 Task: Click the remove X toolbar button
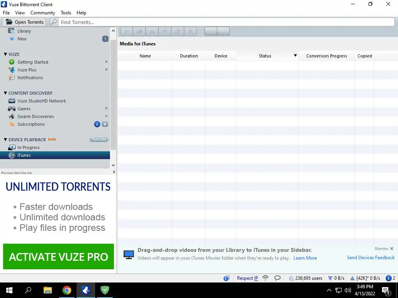point(190,31)
